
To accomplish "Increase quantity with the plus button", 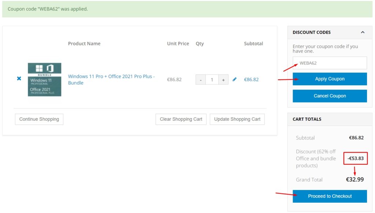I will point(223,80).
